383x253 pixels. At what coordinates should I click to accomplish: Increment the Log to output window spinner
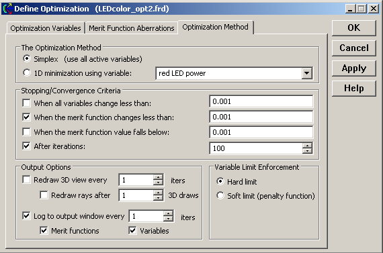point(168,213)
